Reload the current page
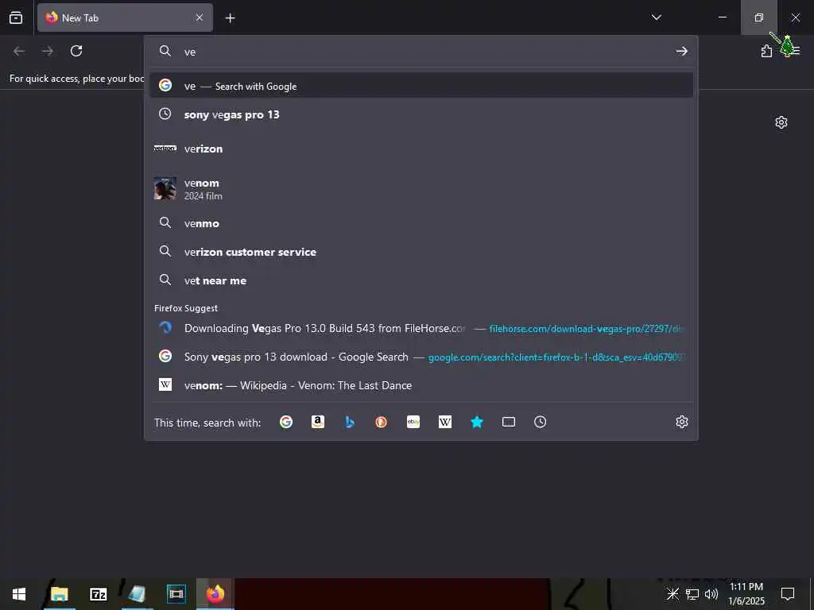The height and width of the screenshot is (610, 814). [76, 51]
